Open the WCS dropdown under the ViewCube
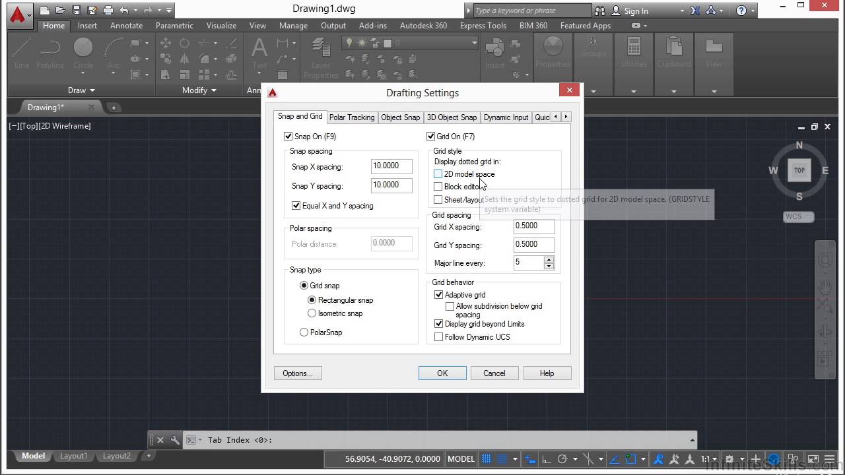Image resolution: width=845 pixels, height=475 pixels. coord(799,216)
